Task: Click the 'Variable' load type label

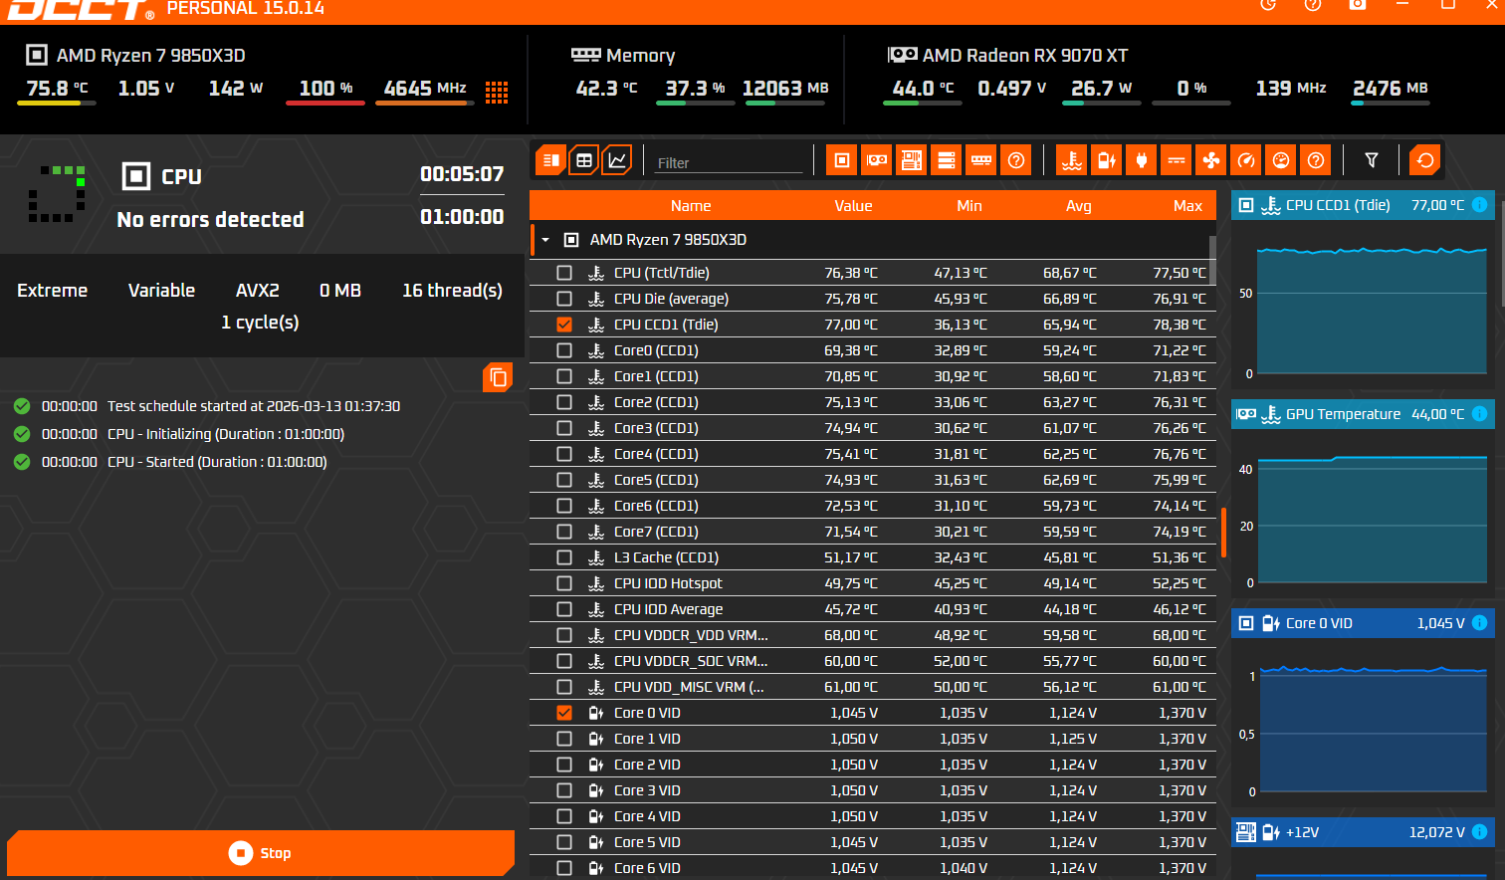Action: tap(161, 291)
